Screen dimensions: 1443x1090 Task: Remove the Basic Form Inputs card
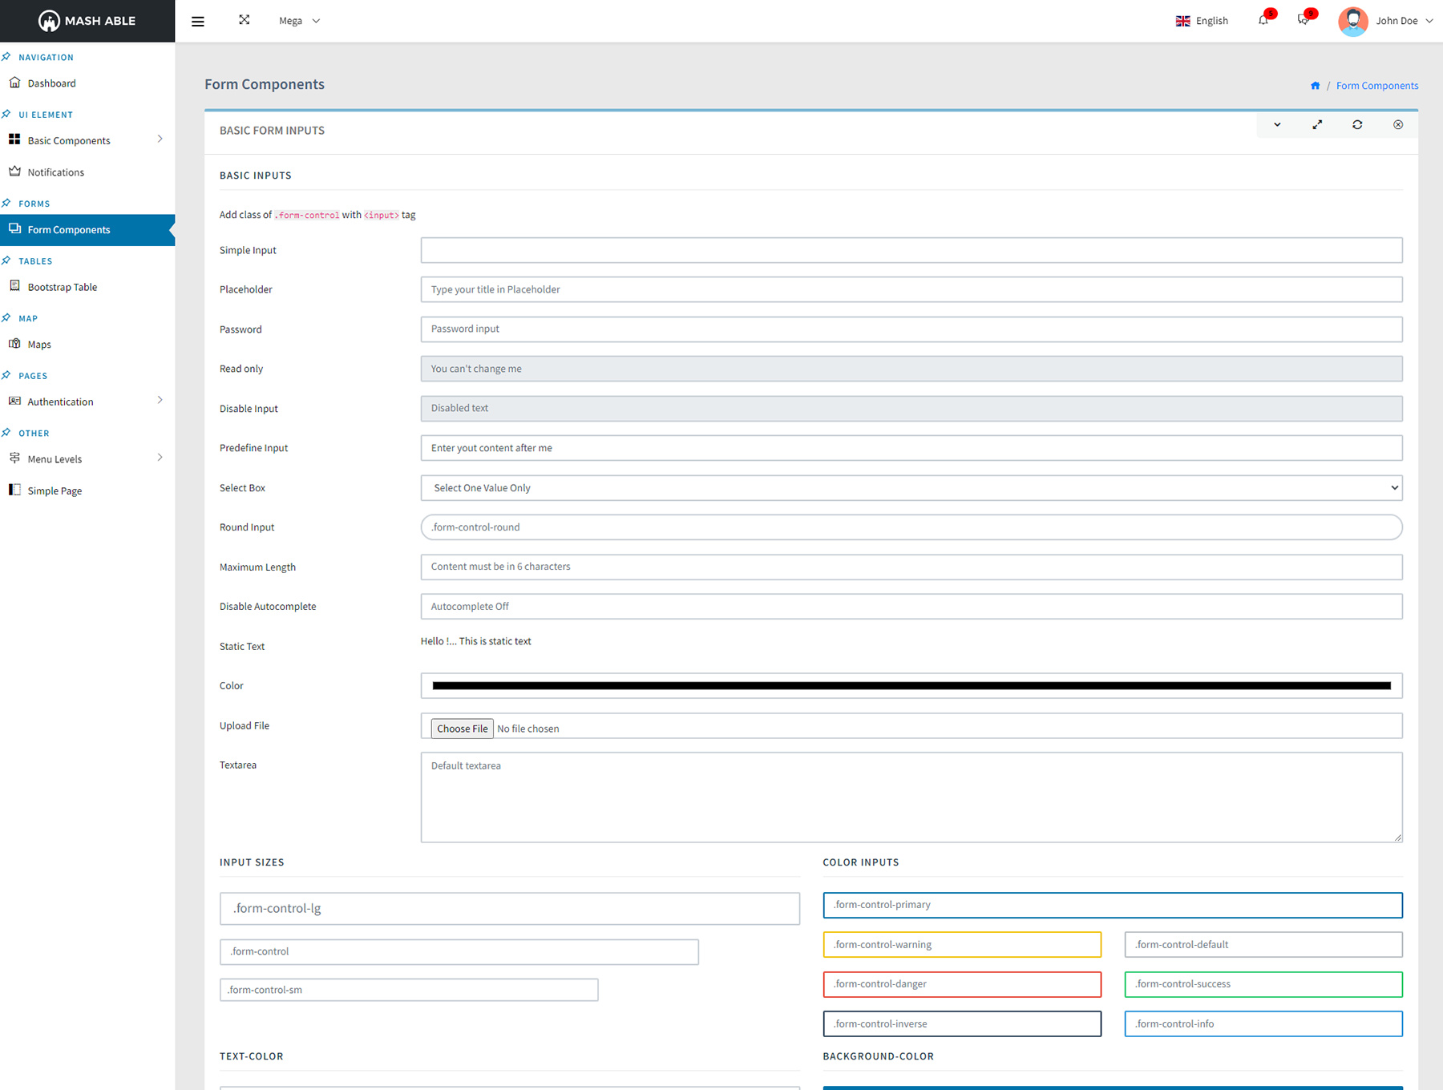1398,125
